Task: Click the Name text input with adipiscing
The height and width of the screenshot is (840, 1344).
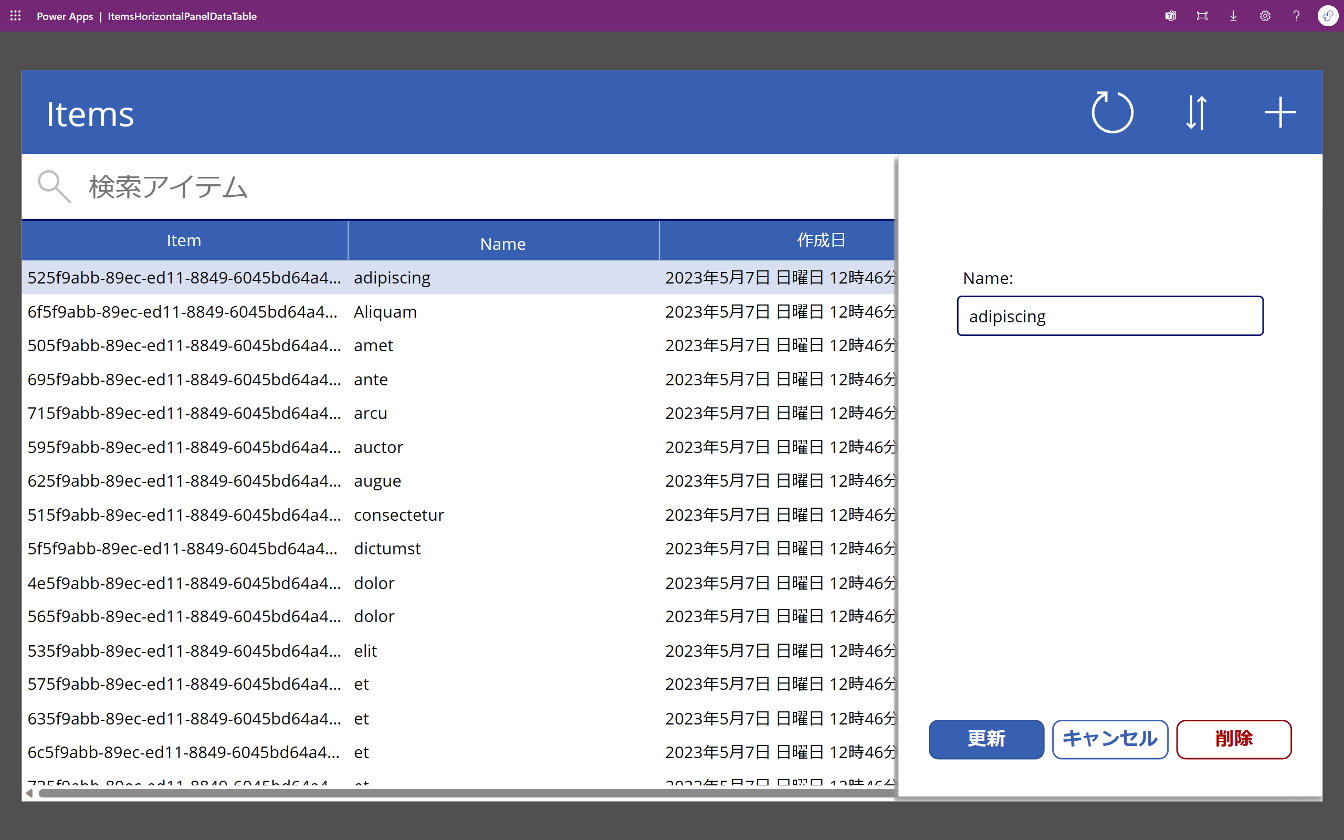Action: (x=1110, y=316)
